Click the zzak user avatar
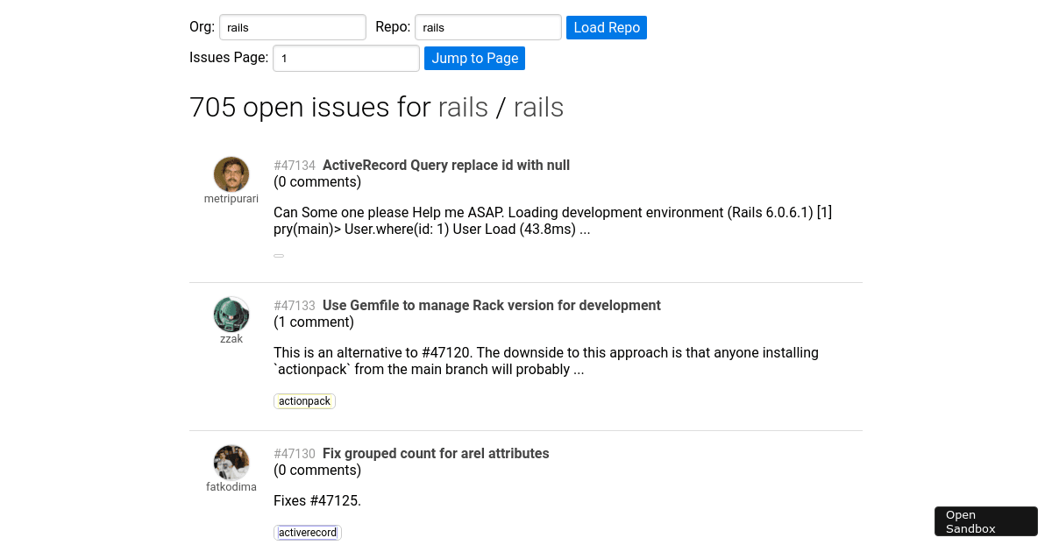The height and width of the screenshot is (552, 1052). click(x=231, y=314)
